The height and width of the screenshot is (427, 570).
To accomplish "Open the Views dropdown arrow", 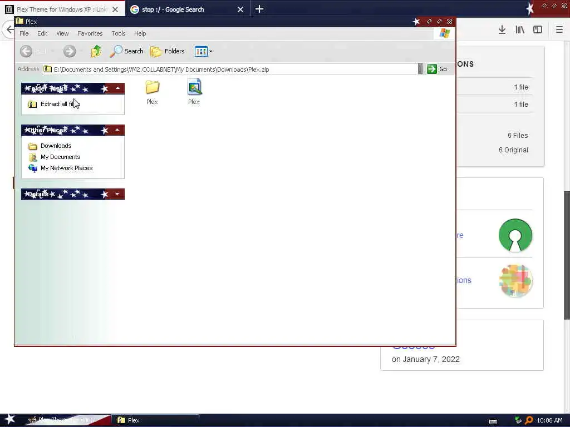I will click(x=210, y=52).
